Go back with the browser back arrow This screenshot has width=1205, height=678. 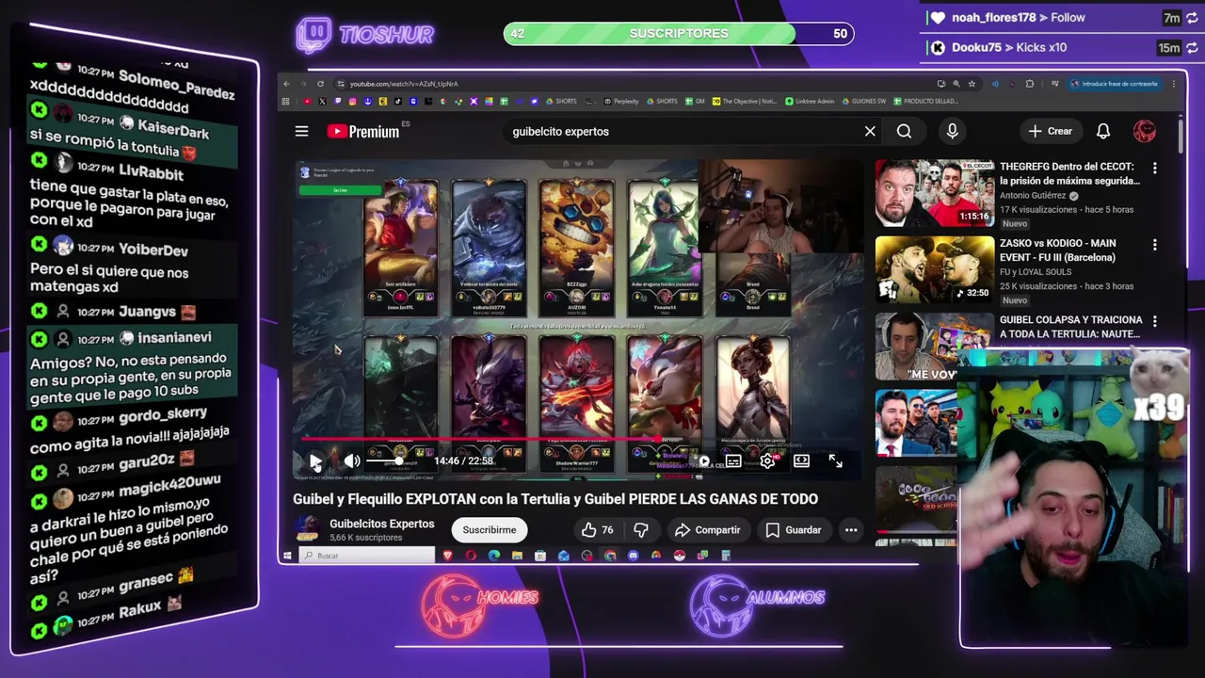287,84
